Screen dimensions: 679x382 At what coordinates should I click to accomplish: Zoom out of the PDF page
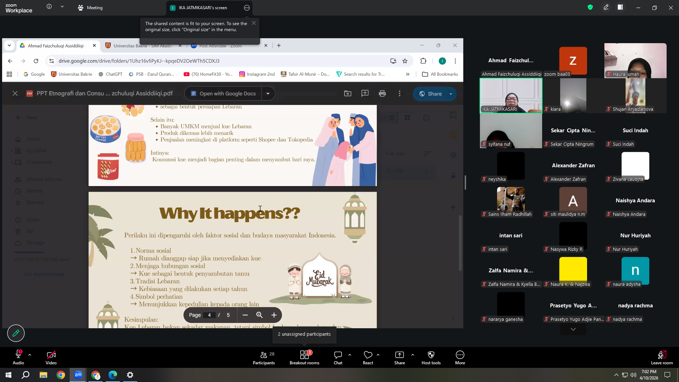(x=245, y=315)
